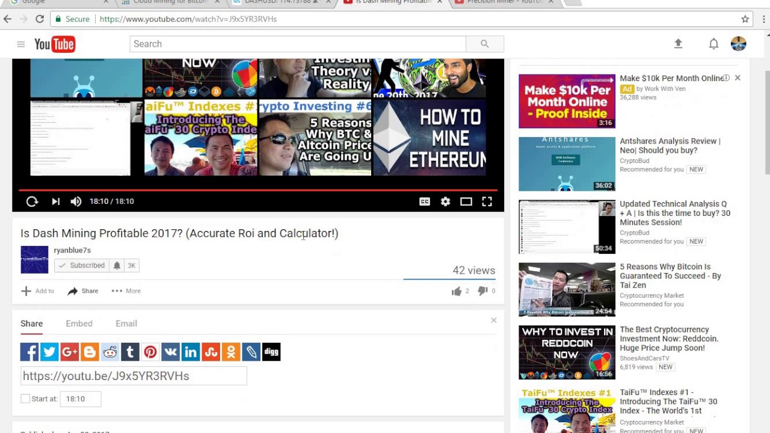The height and width of the screenshot is (433, 770).
Task: Share the video on Odnoklassniki
Action: coord(231,352)
